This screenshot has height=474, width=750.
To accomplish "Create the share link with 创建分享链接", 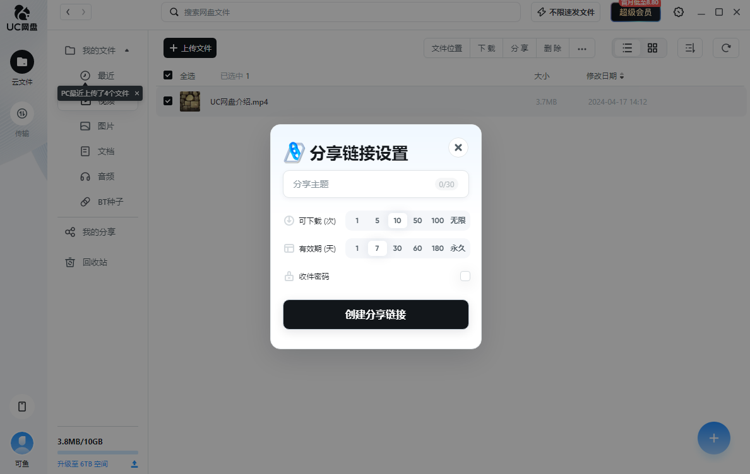I will click(x=376, y=315).
